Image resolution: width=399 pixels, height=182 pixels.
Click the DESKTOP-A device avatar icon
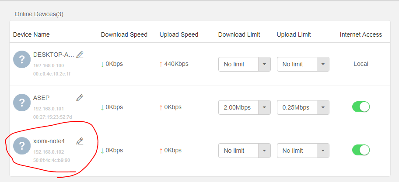22,59
